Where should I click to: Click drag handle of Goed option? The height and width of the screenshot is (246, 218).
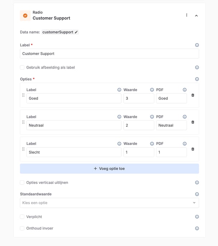[23, 95]
